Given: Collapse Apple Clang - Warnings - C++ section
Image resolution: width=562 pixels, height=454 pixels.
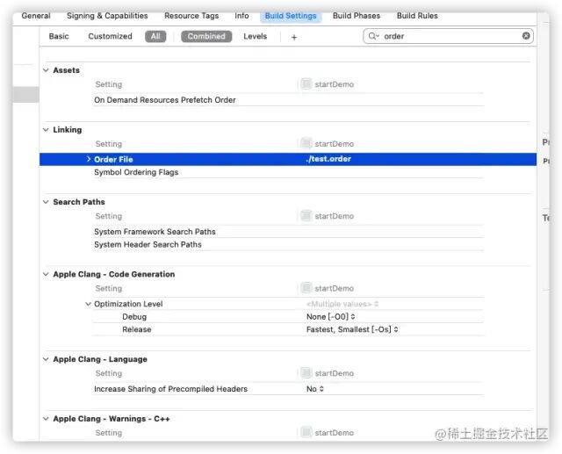Looking at the screenshot, I should click(46, 419).
